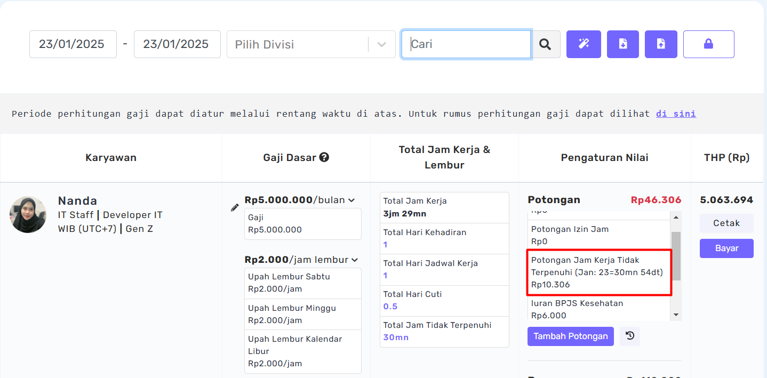Click the start date field
The height and width of the screenshot is (378, 767).
(73, 44)
